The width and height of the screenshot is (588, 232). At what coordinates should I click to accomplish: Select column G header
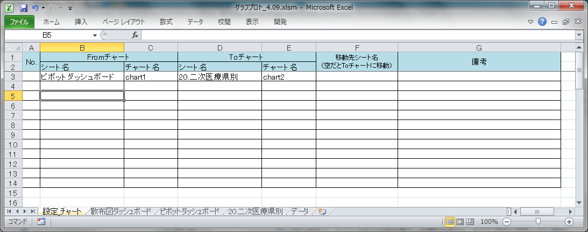click(479, 47)
